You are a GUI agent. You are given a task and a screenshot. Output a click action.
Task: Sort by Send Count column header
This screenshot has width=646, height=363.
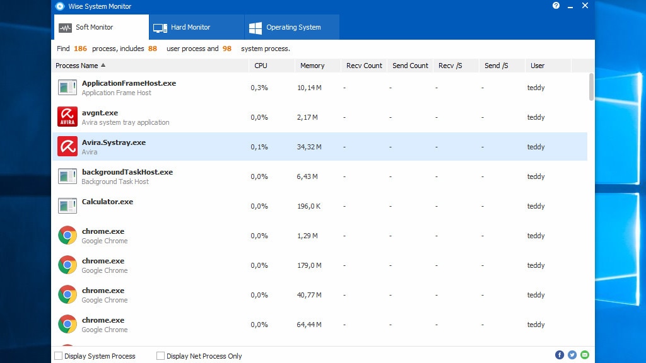coord(410,66)
